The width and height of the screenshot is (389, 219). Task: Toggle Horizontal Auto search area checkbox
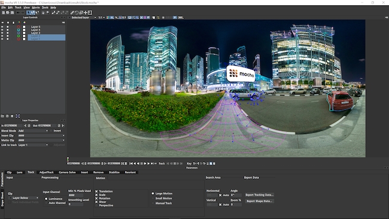pos(220,195)
